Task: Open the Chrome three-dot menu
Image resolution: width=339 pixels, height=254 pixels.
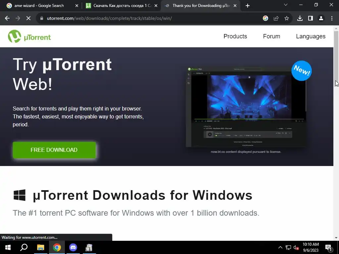Action: (332, 19)
